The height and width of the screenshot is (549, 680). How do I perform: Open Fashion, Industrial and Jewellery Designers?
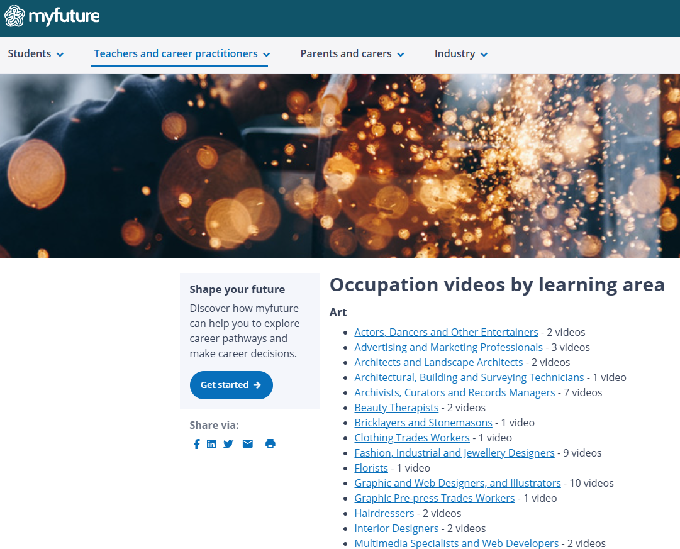454,453
